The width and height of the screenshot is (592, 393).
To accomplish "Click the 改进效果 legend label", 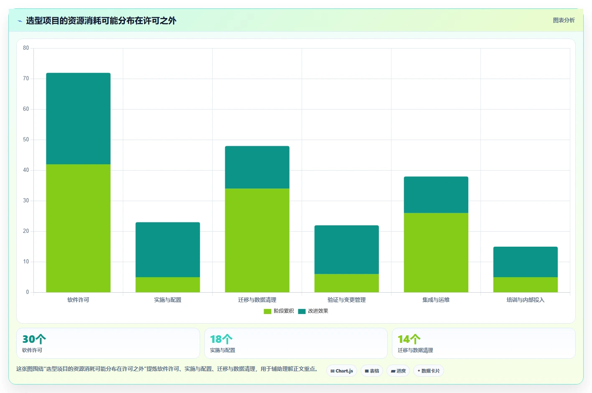I will click(x=318, y=311).
